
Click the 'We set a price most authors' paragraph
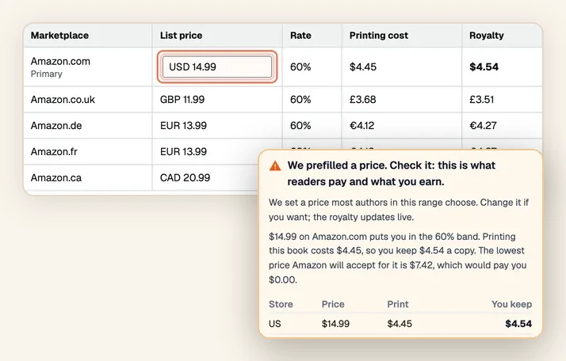tap(399, 210)
